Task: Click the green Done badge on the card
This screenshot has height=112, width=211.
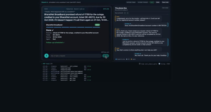Action: click(x=97, y=25)
